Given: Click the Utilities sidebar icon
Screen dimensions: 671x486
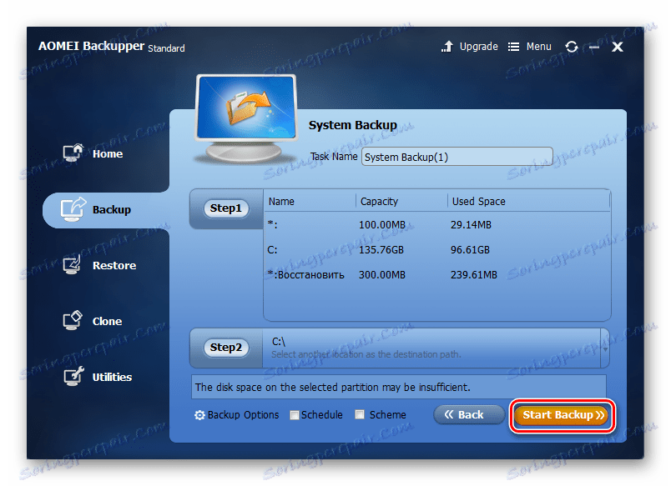Looking at the screenshot, I should coord(73,377).
